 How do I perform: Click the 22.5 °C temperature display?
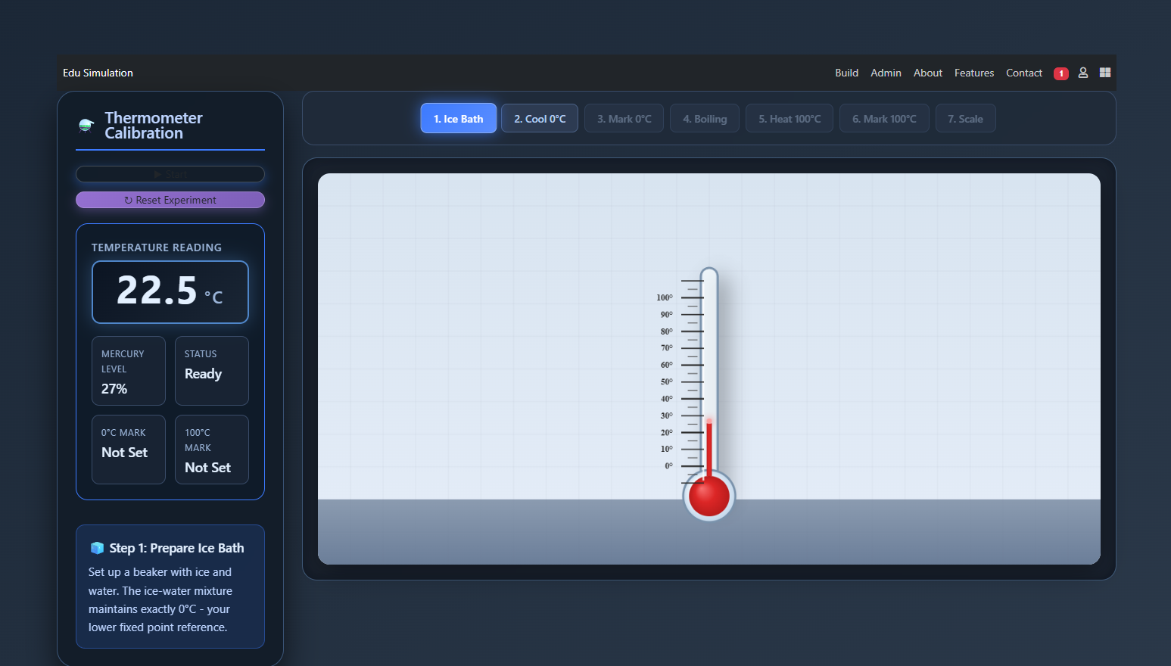[x=170, y=292]
